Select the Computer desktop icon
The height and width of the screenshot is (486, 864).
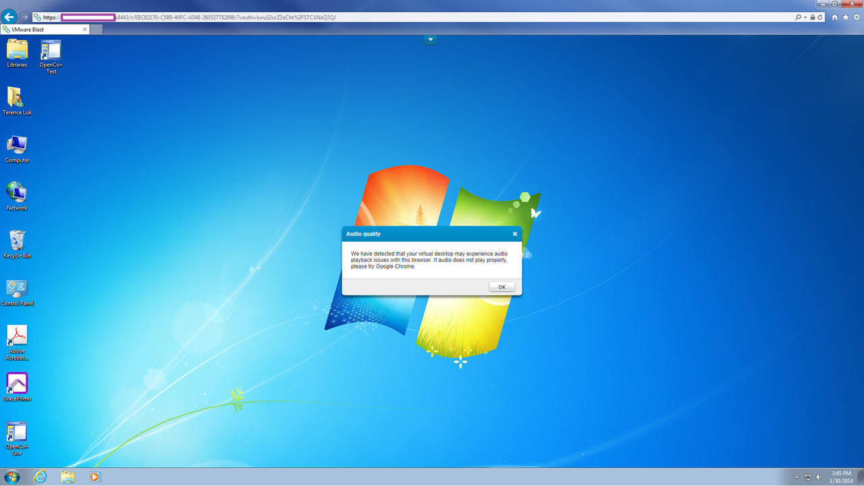coord(17,149)
